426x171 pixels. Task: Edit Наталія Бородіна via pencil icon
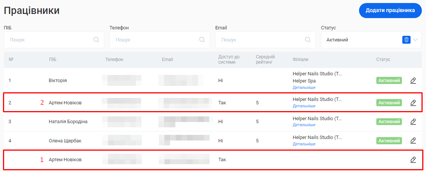[413, 122]
